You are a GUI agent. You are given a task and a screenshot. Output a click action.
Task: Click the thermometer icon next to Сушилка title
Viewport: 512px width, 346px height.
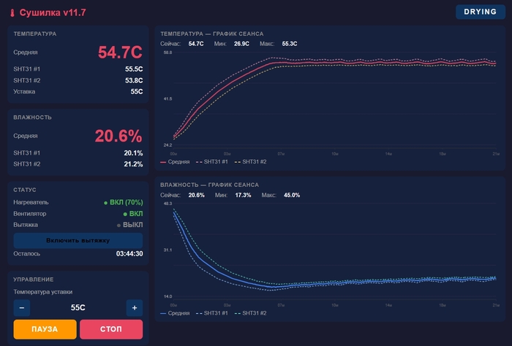[x=12, y=13]
